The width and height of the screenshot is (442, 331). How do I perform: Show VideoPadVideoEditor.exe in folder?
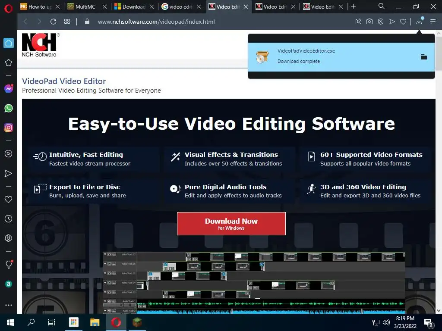point(424,57)
